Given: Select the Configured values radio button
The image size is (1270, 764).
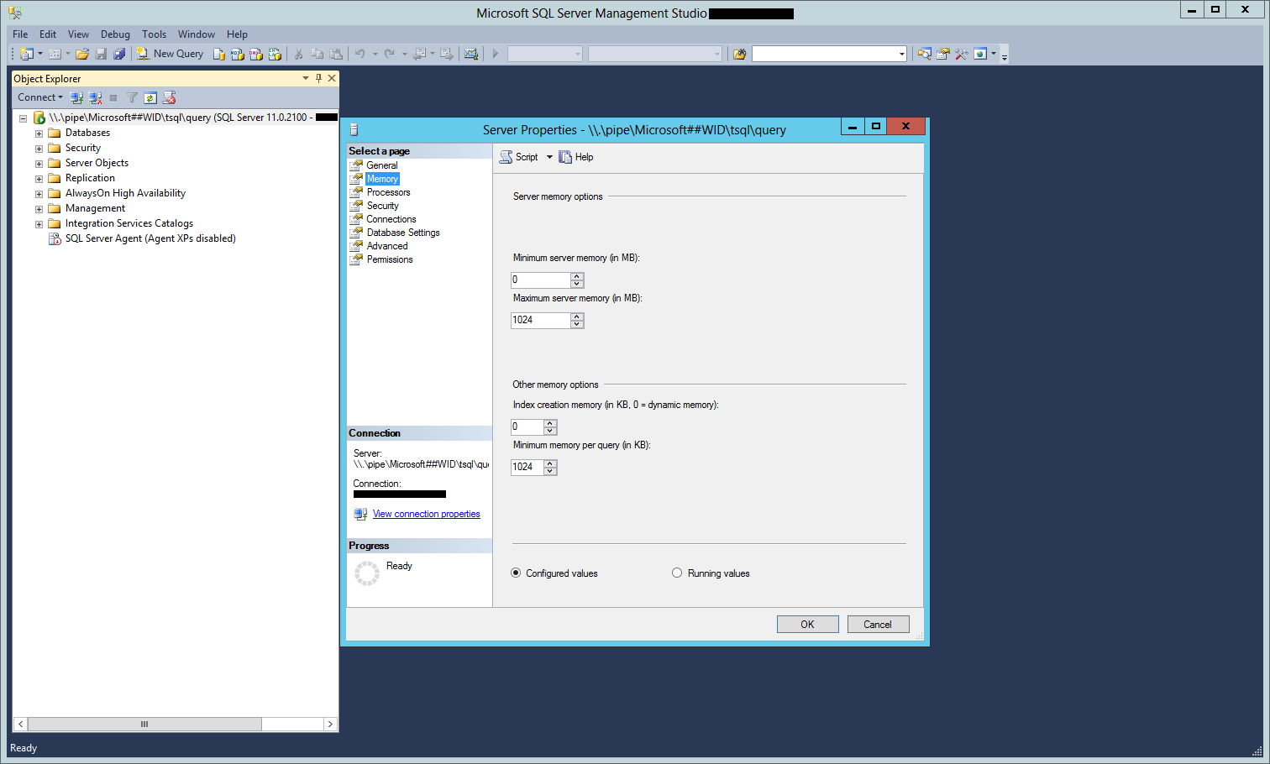Looking at the screenshot, I should (x=516, y=573).
